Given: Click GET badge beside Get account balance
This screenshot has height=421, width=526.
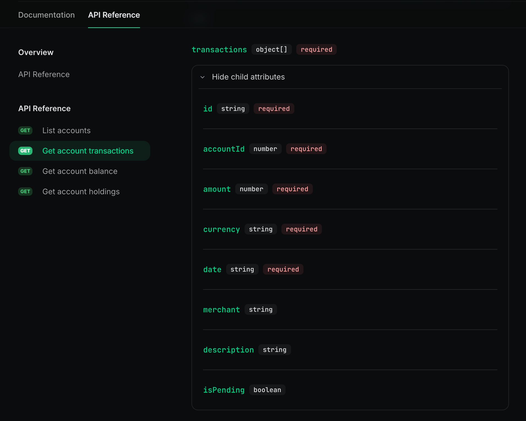Looking at the screenshot, I should (25, 171).
